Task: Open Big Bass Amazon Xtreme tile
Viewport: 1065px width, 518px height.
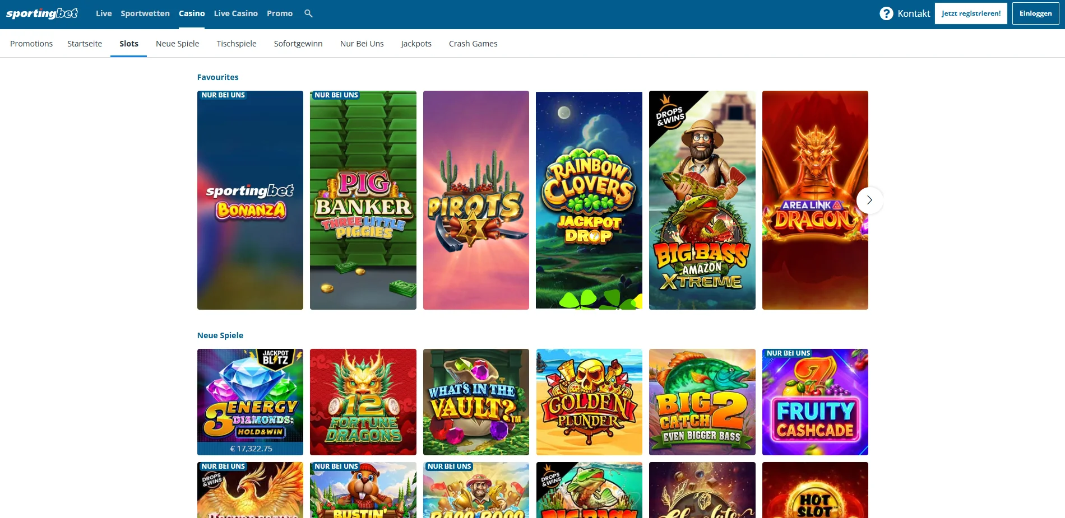Action: coord(702,200)
